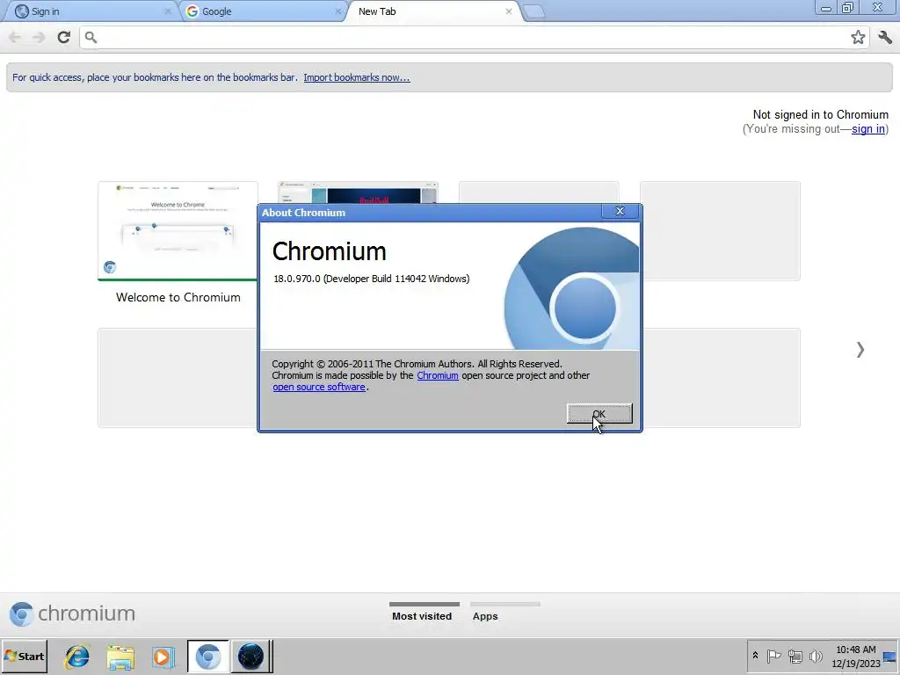
Task: Click Import bookmarks now link
Action: tap(357, 77)
